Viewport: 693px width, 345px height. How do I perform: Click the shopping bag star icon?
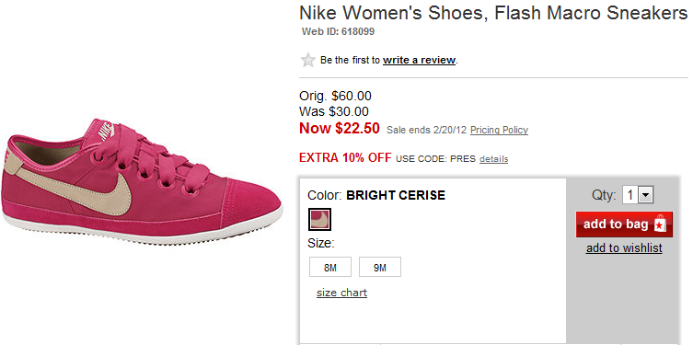(x=660, y=224)
